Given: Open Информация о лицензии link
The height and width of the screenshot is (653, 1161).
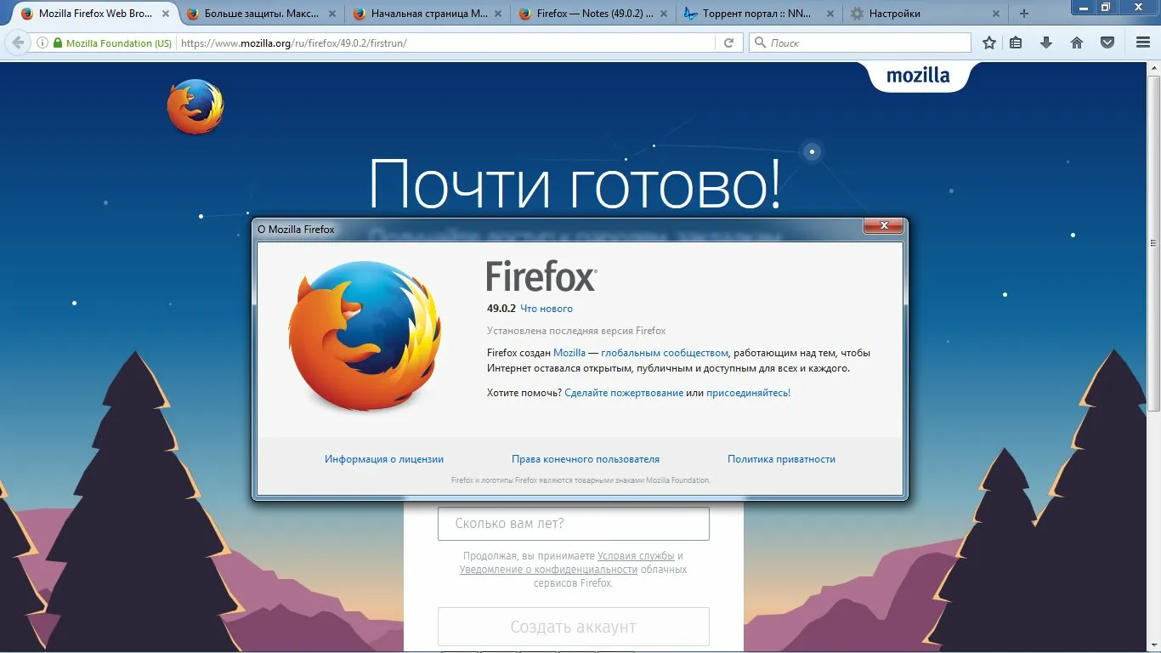Looking at the screenshot, I should pos(384,459).
